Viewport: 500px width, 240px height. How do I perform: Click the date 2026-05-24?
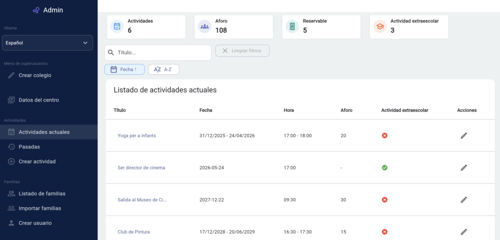tap(212, 168)
